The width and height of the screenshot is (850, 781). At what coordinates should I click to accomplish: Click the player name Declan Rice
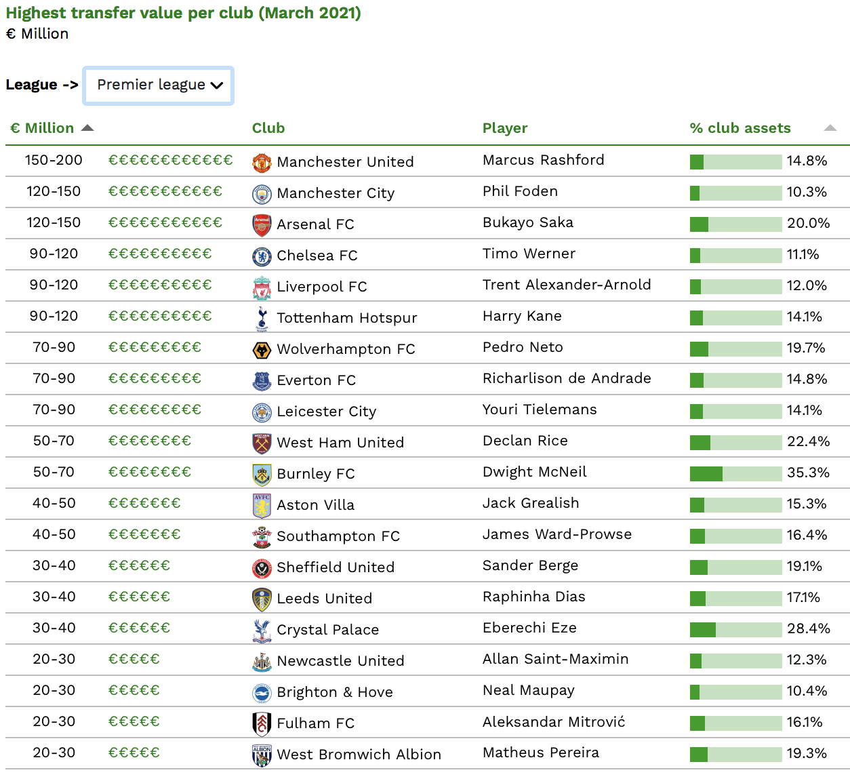click(525, 441)
